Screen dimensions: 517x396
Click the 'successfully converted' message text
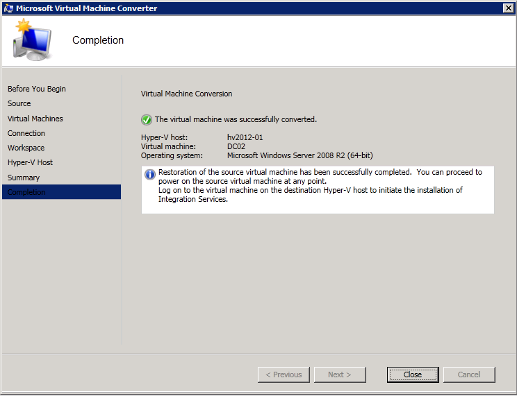point(236,119)
